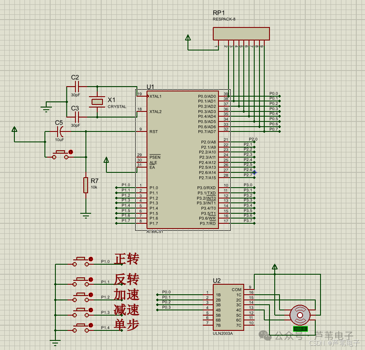Toggle red latch dot on 正转 button

pos(91,259)
